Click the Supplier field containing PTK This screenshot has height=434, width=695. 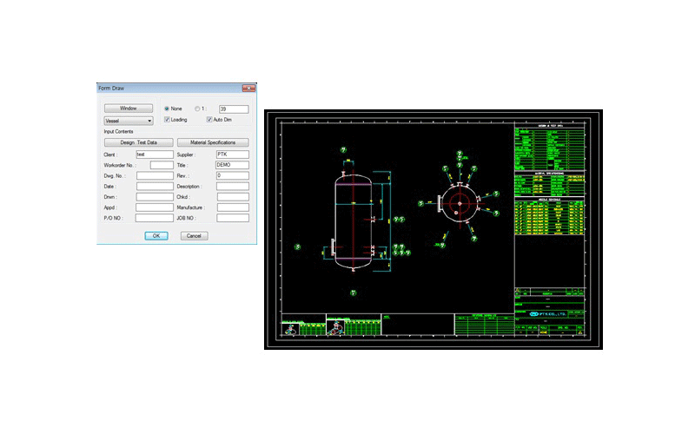[233, 155]
